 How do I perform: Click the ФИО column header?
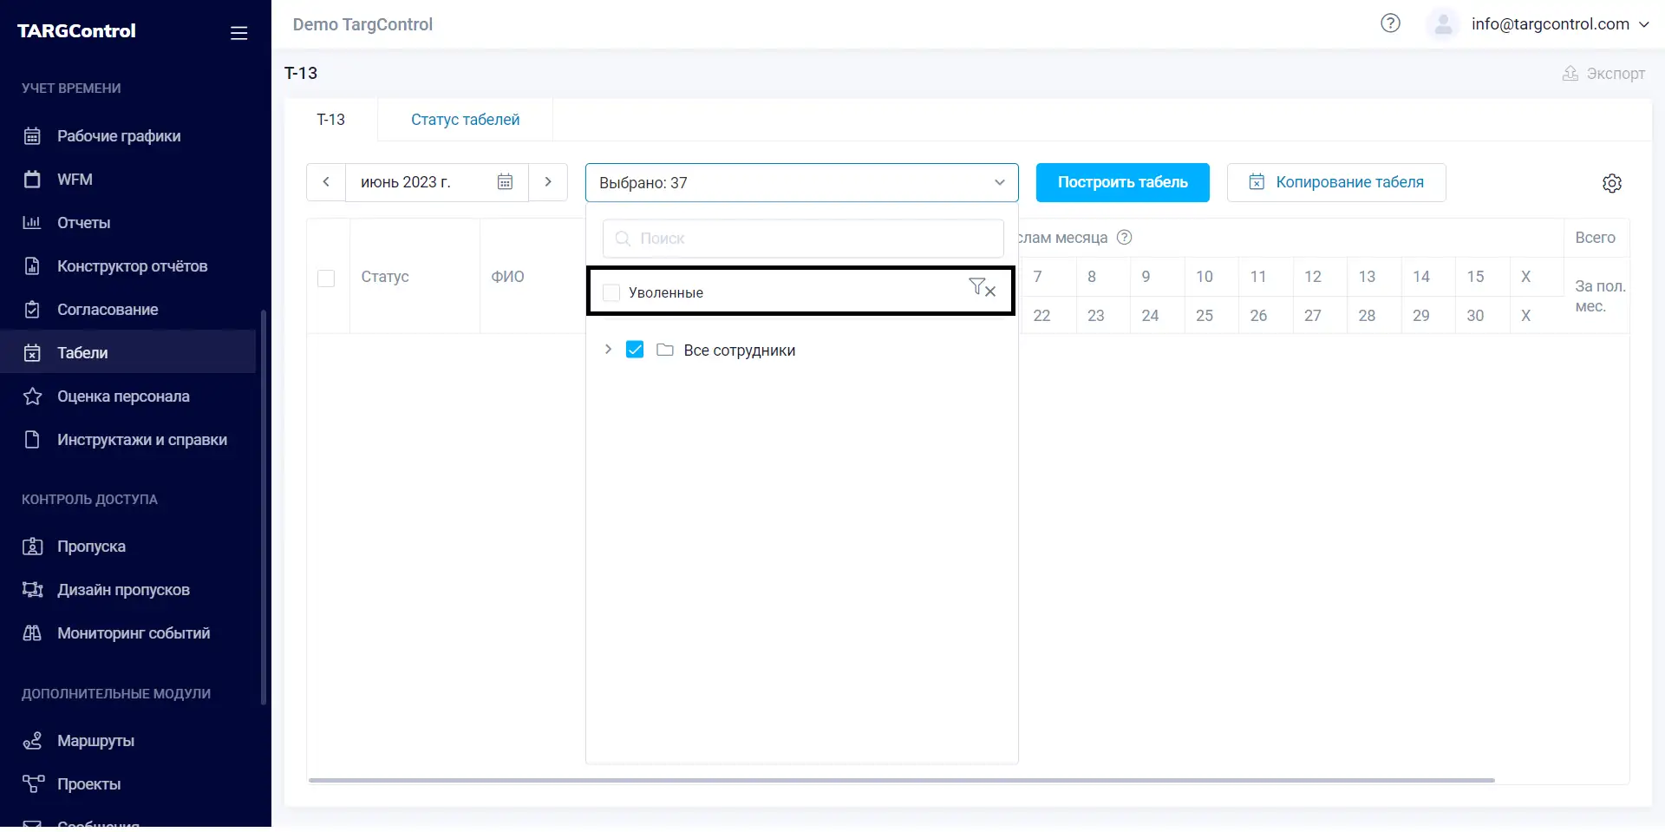[508, 277]
